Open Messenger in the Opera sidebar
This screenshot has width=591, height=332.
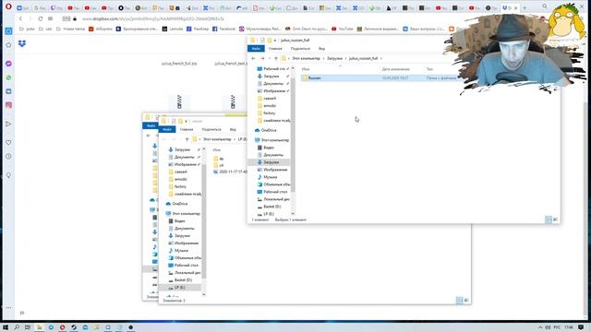pos(8,64)
